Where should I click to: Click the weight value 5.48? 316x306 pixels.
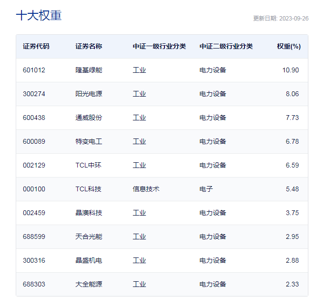pos(292,189)
